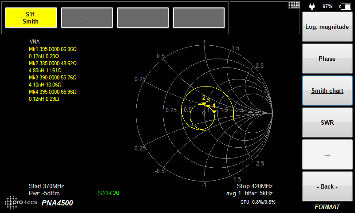The height and width of the screenshot is (213, 355).
Task: Activate the fourth trace slot with red dashes
Action: point(198,18)
